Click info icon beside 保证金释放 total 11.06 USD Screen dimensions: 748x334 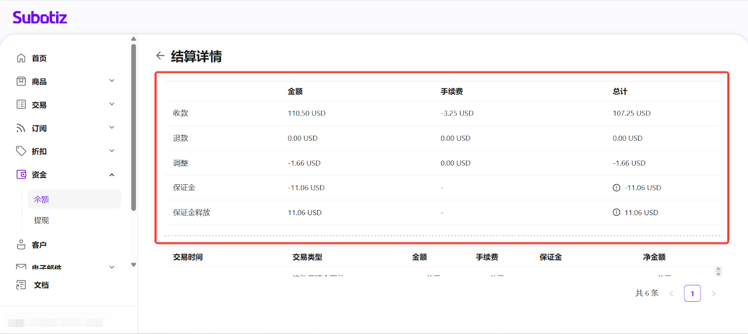pyautogui.click(x=616, y=212)
